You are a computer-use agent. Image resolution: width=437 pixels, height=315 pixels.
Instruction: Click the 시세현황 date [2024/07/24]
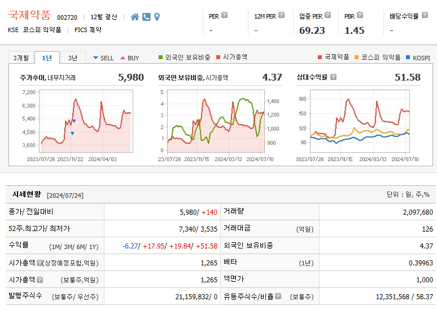(x=65, y=196)
